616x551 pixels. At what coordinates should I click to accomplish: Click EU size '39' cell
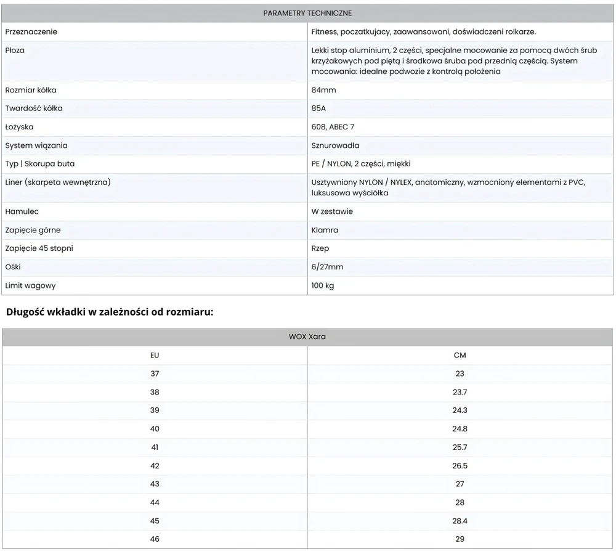pyautogui.click(x=155, y=410)
